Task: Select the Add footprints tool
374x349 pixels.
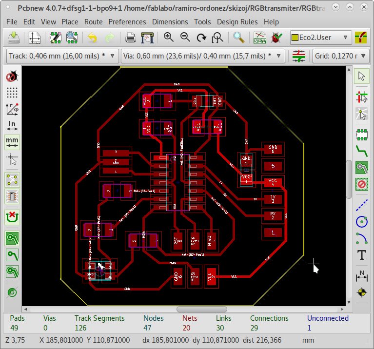Action: pos(362,135)
